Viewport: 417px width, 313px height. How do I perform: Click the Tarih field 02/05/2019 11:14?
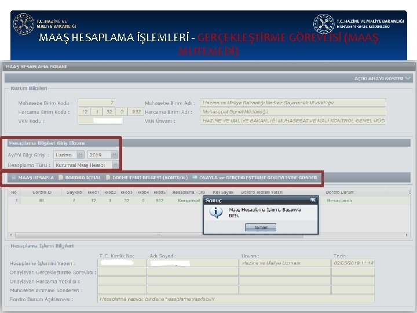(x=353, y=263)
